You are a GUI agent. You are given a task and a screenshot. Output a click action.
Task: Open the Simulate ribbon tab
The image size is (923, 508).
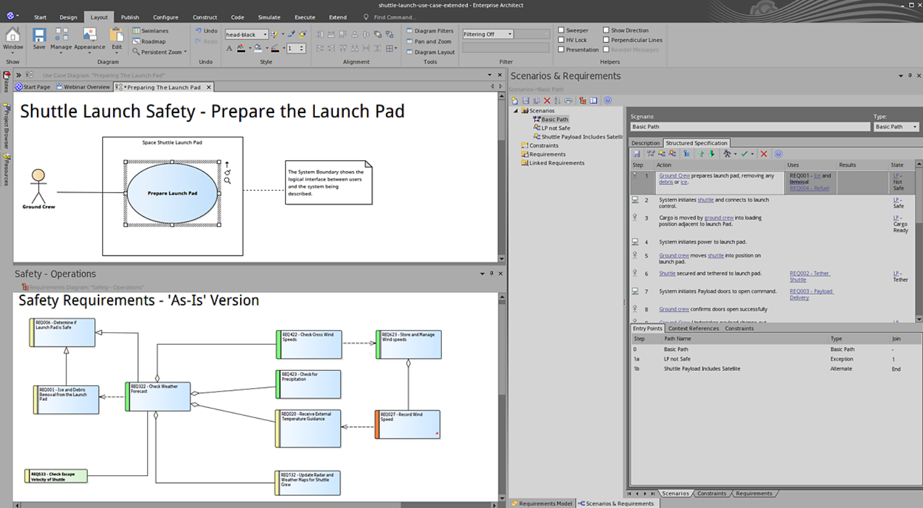click(269, 17)
